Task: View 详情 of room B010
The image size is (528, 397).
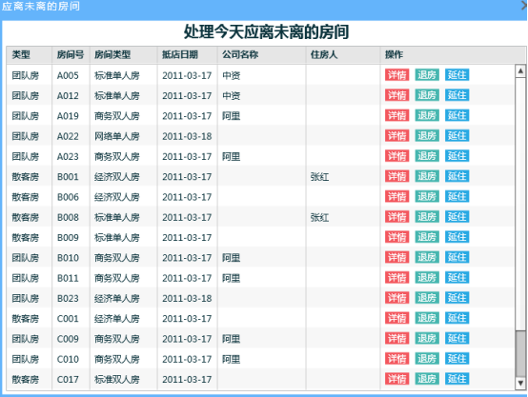Action: [x=397, y=257]
